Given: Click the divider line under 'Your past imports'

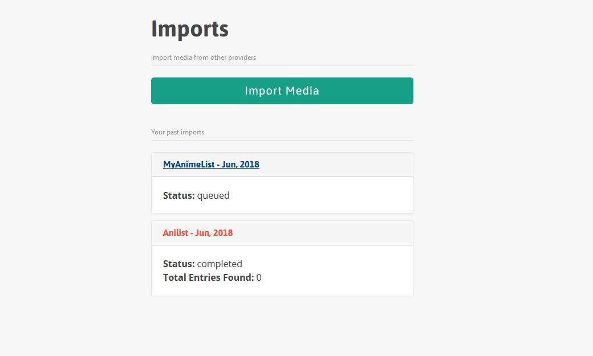Looking at the screenshot, I should (282, 140).
